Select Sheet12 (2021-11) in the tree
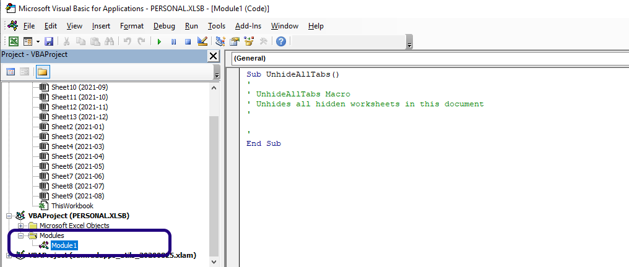Screen dimensions: 629x267 coord(79,107)
